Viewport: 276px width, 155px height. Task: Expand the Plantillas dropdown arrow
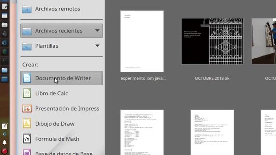click(x=97, y=46)
